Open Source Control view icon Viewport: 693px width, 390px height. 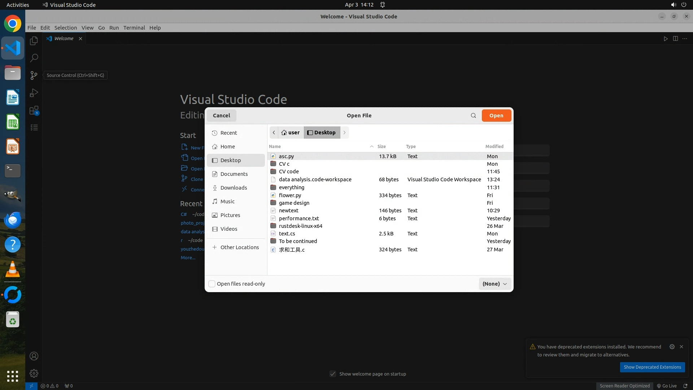[34, 75]
